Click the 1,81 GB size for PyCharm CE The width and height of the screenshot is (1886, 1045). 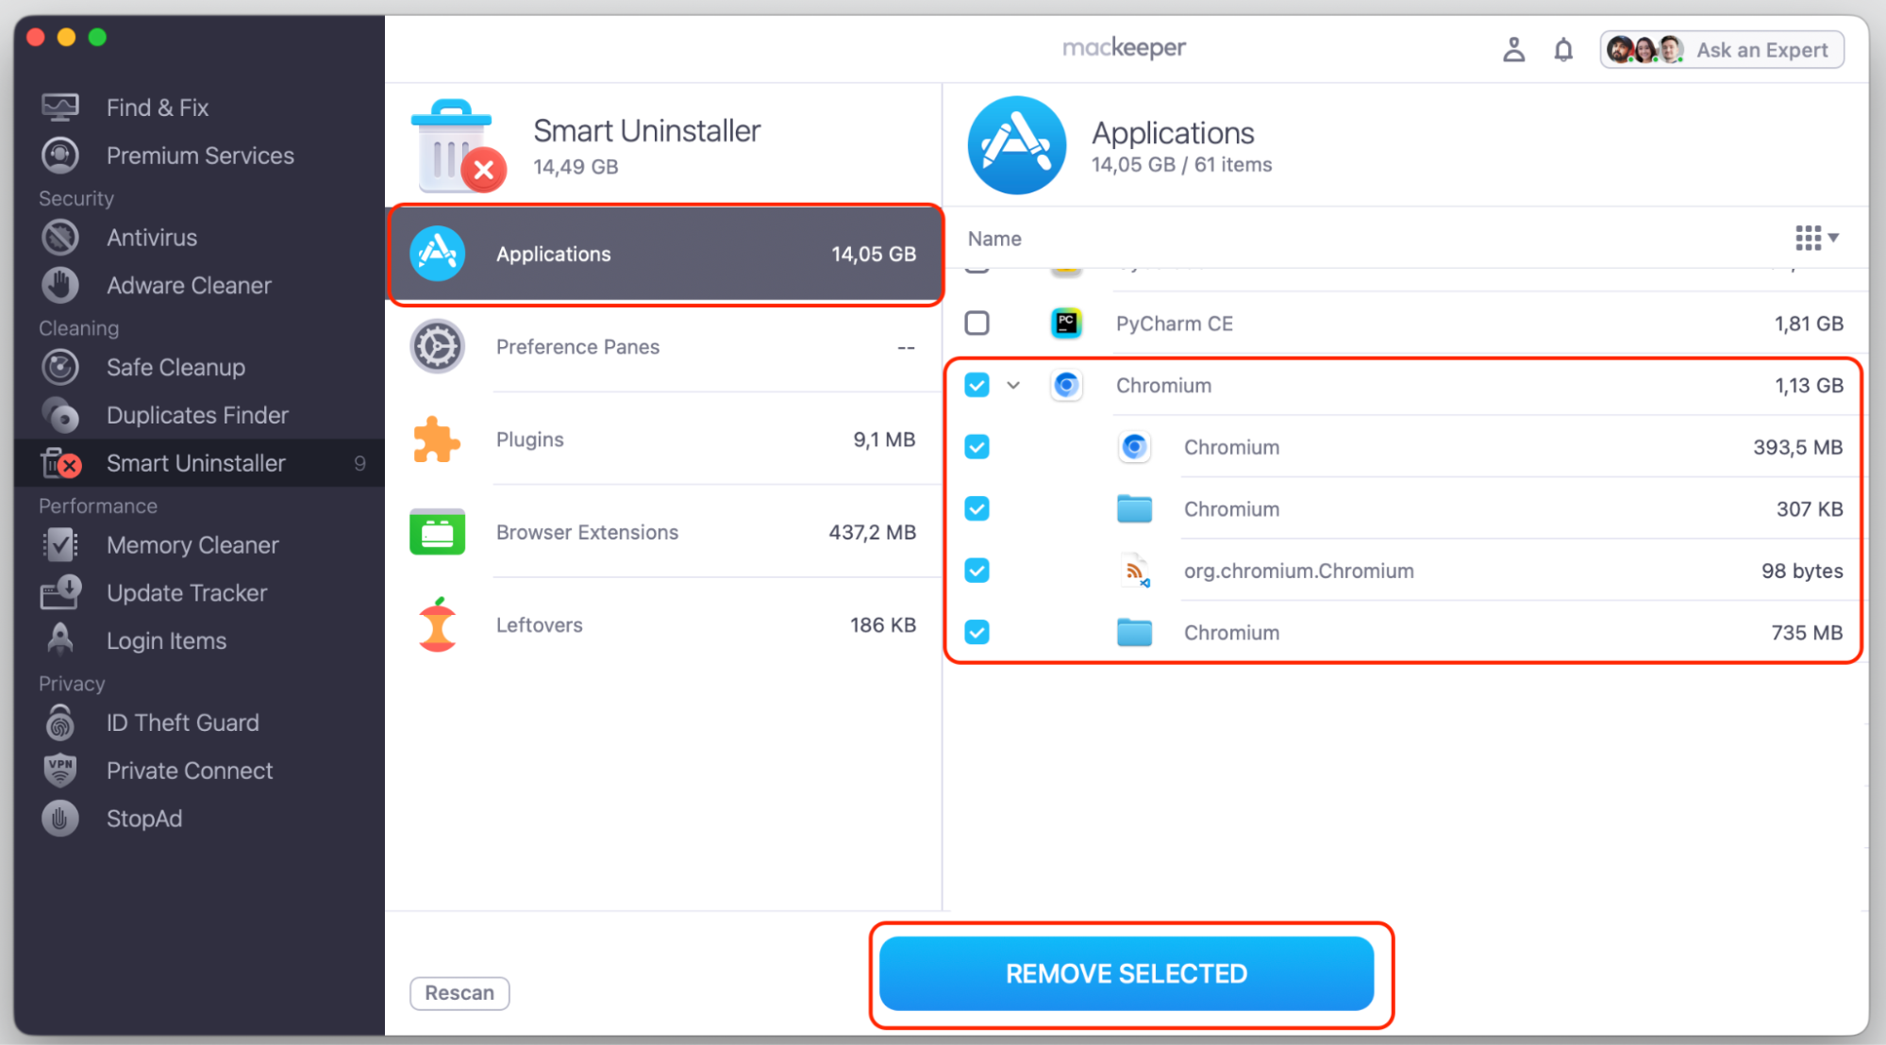coord(1809,323)
